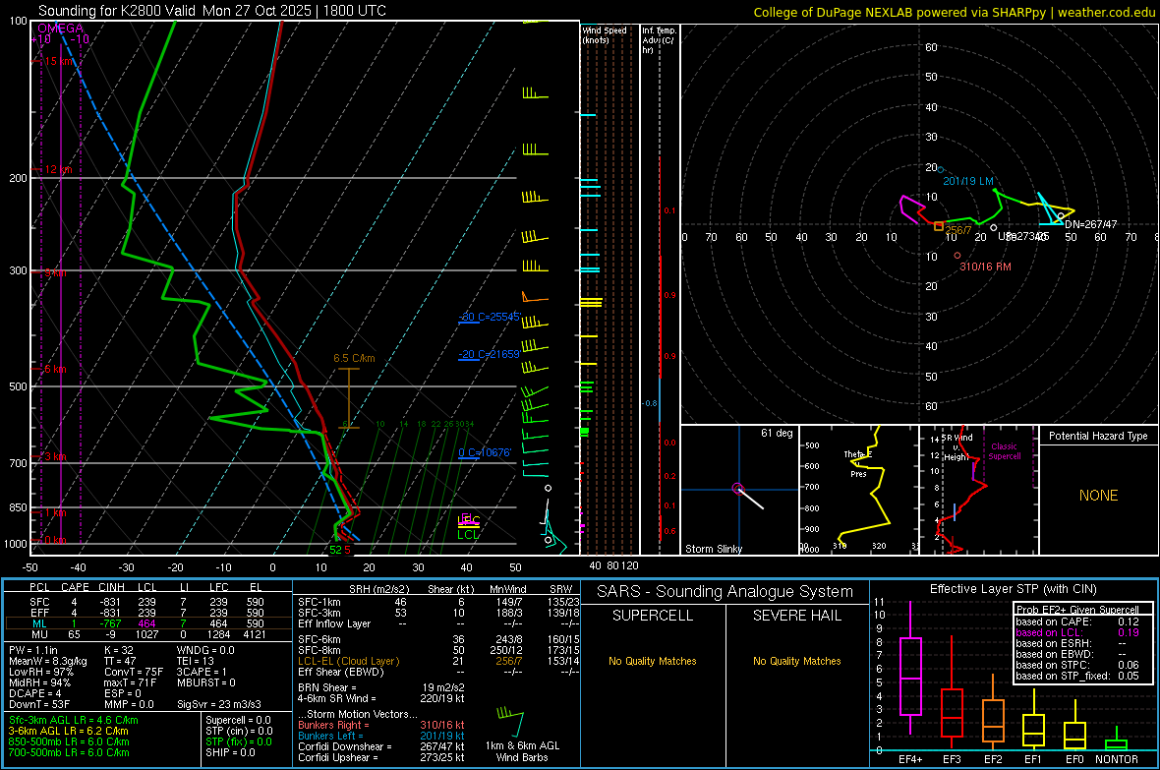This screenshot has width=1160, height=770.
Task: Click the 'WNDG = 0.0' value
Action: pos(205,650)
